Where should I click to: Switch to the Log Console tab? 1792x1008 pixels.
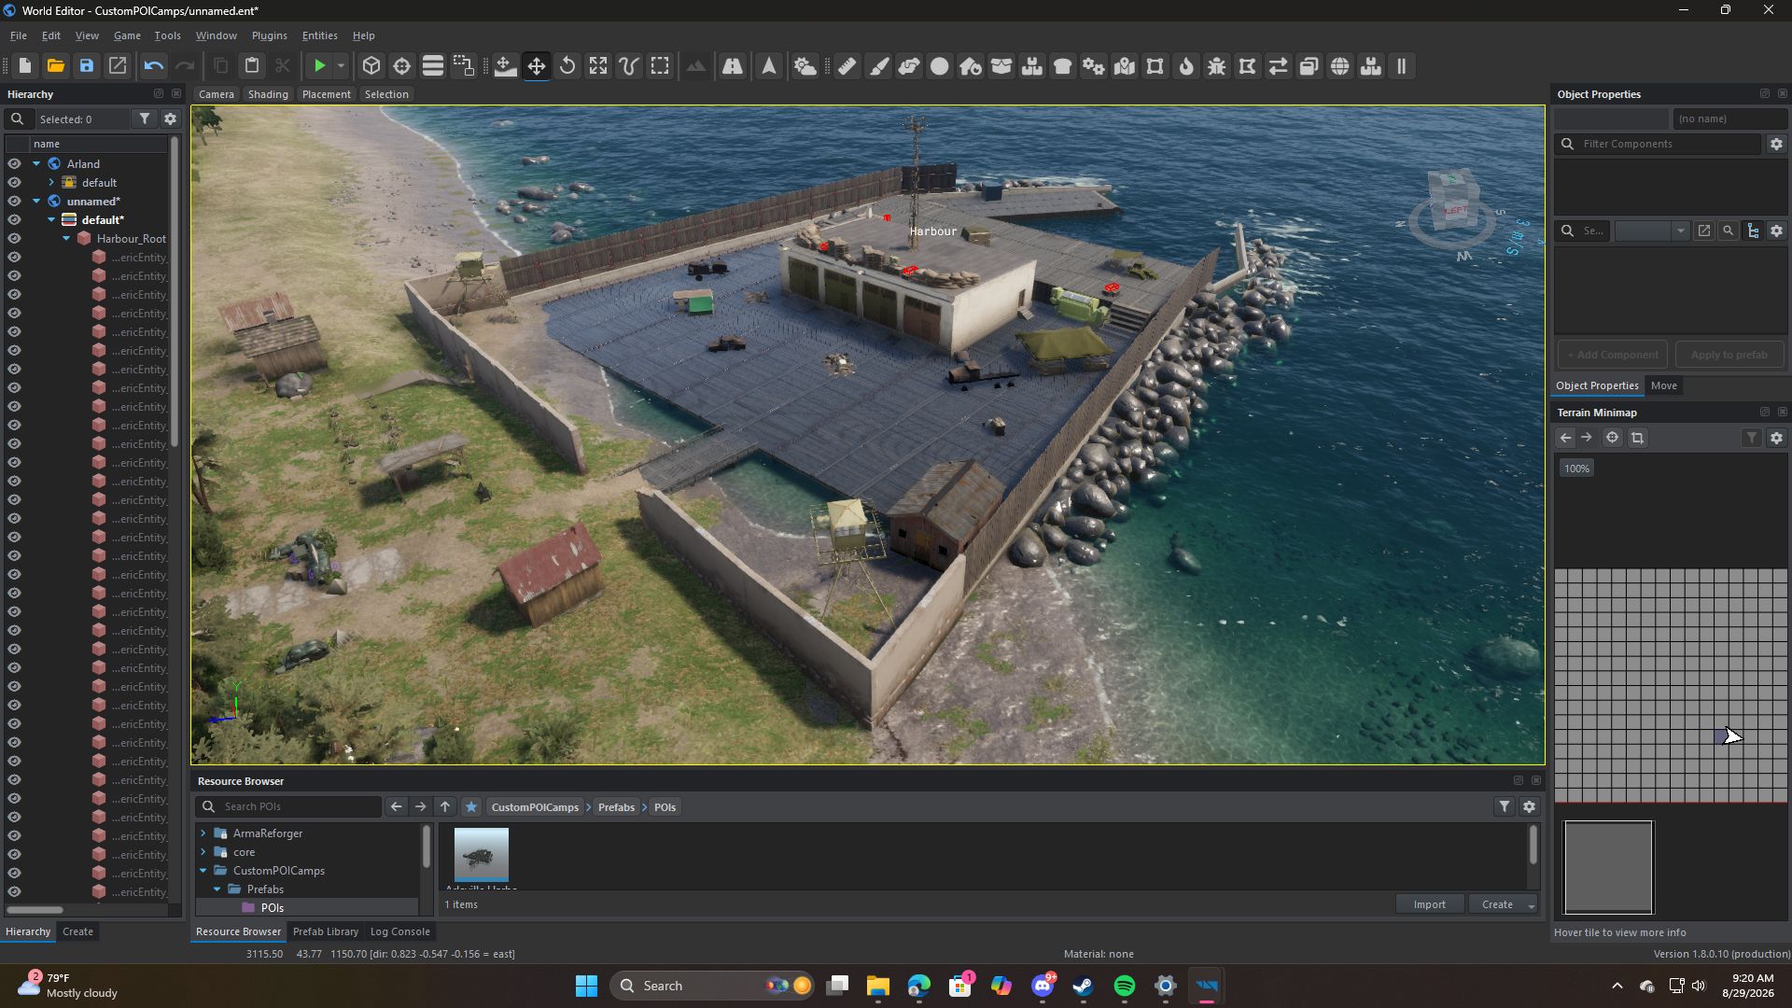[399, 931]
